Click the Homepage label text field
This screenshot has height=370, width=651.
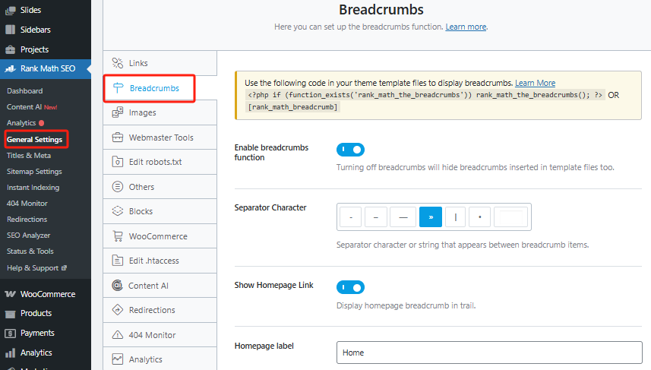coord(488,353)
